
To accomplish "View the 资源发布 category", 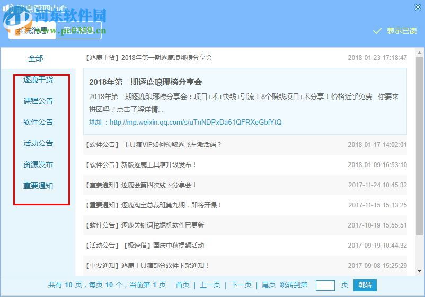I will point(38,164).
